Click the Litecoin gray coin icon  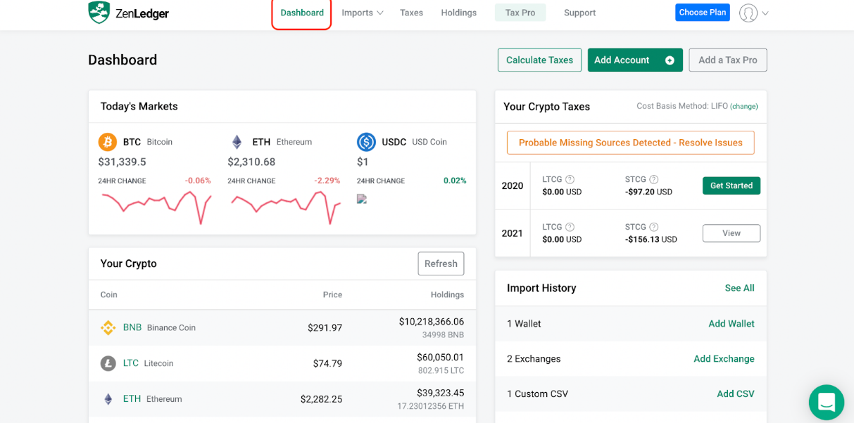click(108, 363)
